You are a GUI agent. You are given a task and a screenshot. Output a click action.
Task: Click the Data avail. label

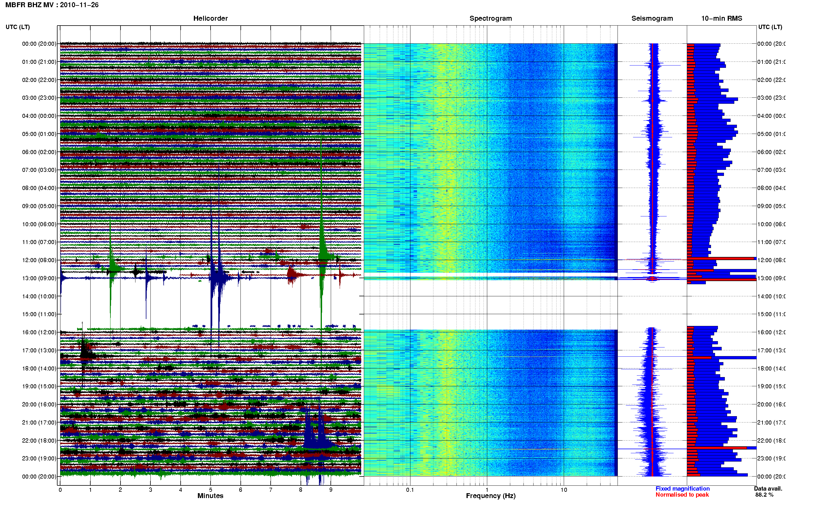768,489
